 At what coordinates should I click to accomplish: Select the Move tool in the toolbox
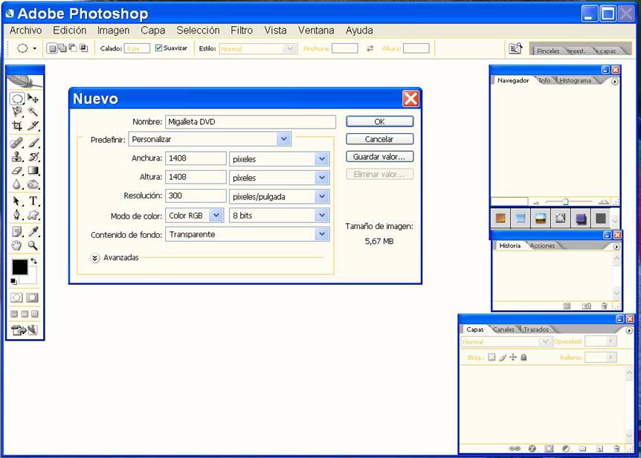(33, 98)
